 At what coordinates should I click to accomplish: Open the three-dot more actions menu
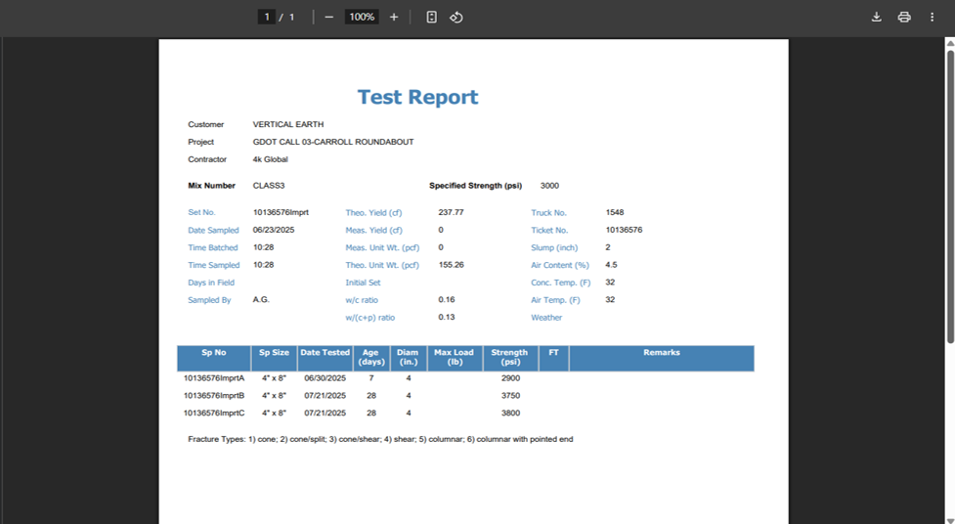point(932,17)
